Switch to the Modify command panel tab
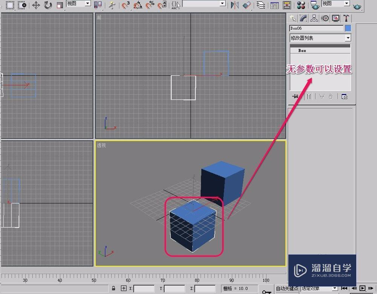 pos(303,18)
